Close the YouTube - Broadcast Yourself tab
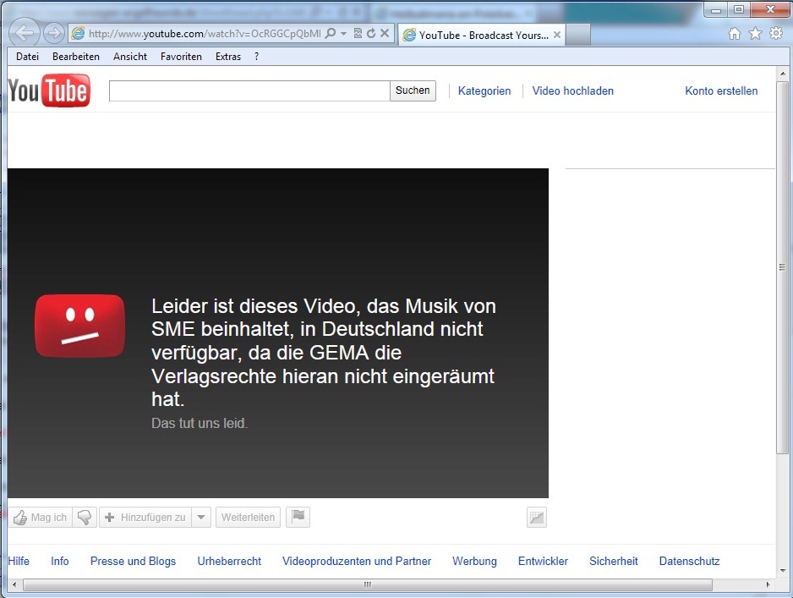Image resolution: width=793 pixels, height=598 pixels. pyautogui.click(x=557, y=35)
